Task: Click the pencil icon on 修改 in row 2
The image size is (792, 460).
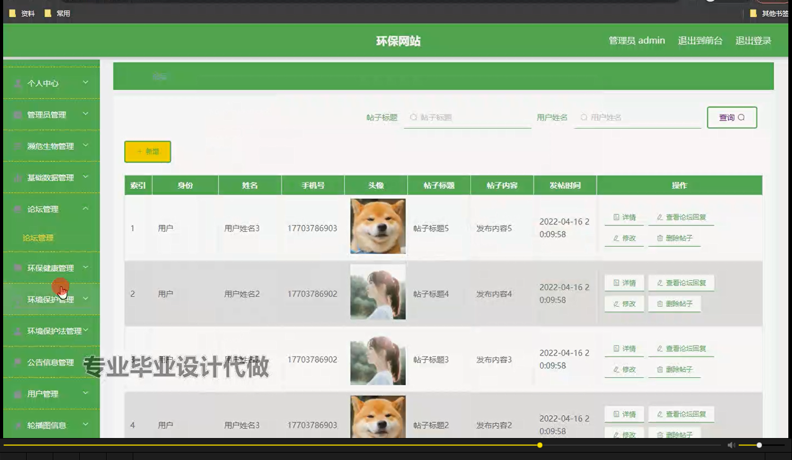Action: coord(616,303)
